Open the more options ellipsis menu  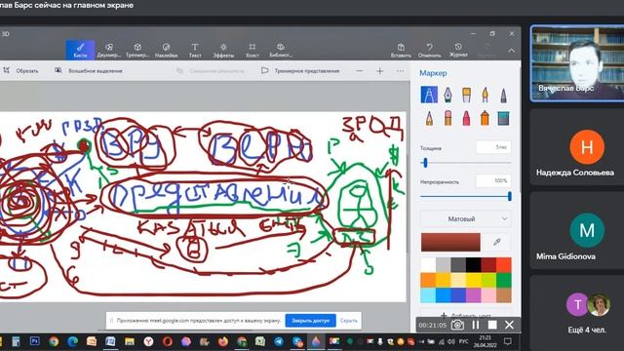(x=400, y=71)
